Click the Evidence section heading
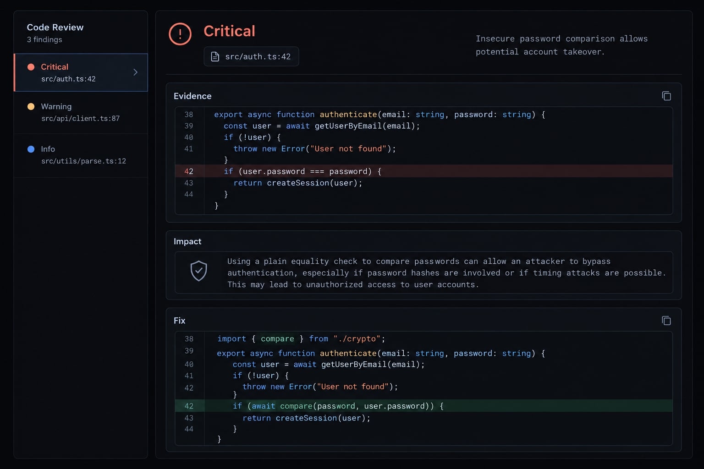The image size is (704, 469). [x=192, y=96]
